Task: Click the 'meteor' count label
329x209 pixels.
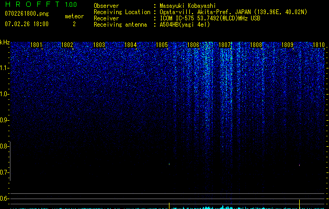Action: click(x=74, y=16)
